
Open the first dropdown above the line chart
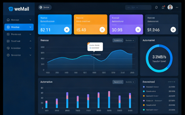tap(118, 40)
